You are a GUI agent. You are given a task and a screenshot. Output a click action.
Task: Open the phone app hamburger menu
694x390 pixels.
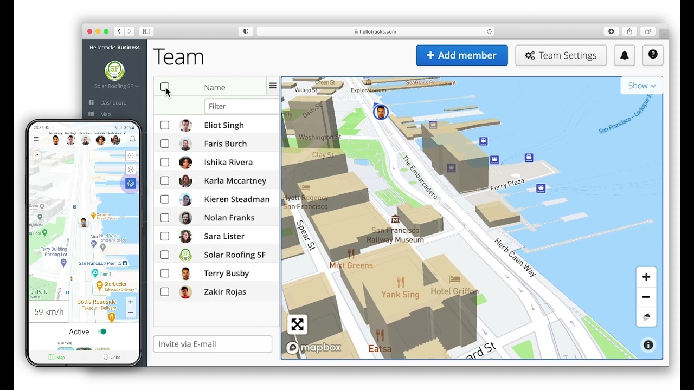36,139
